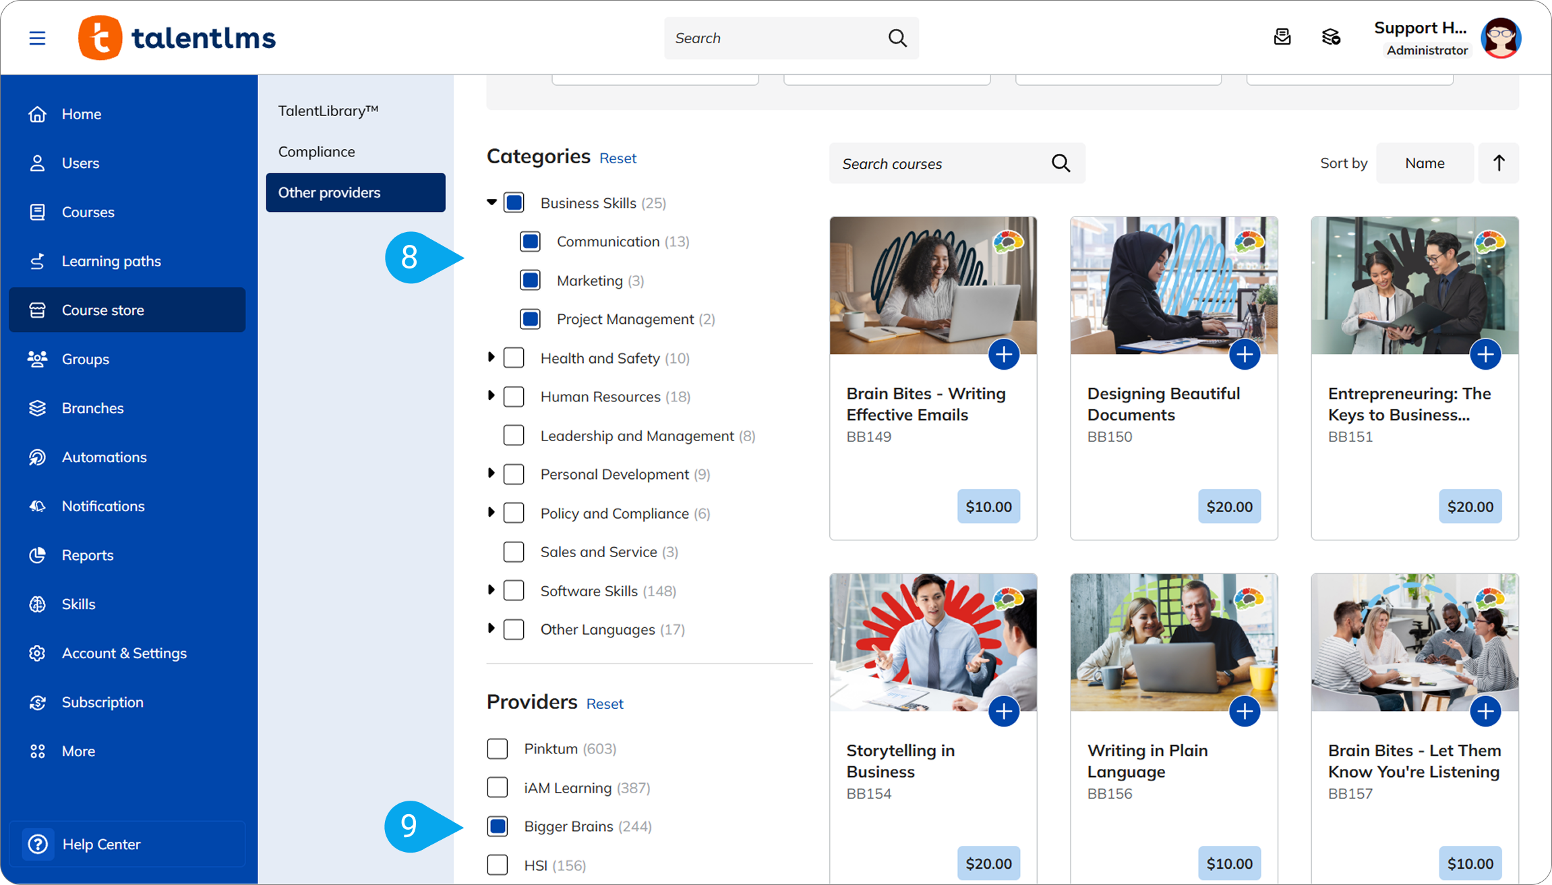Switch to the TalentLibrary tab

(328, 111)
